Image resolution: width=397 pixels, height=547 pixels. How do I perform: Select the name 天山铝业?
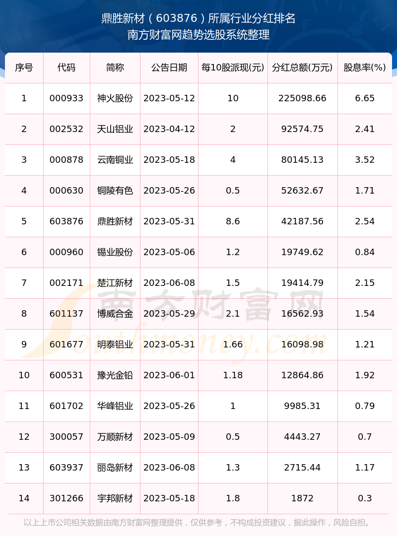tap(115, 129)
